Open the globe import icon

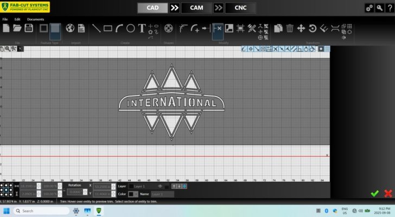coord(70,28)
